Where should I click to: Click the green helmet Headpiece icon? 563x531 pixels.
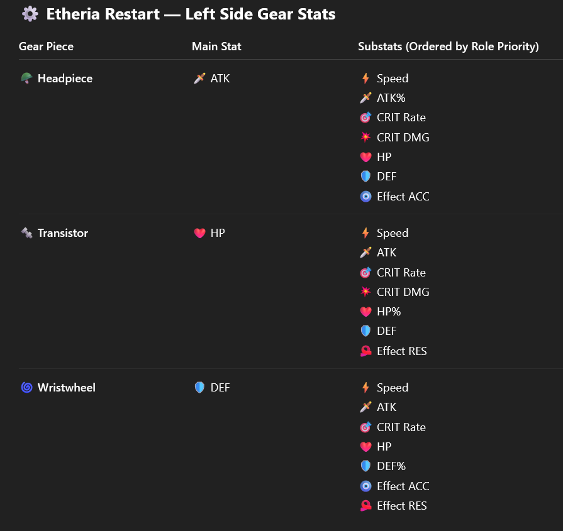pos(26,78)
